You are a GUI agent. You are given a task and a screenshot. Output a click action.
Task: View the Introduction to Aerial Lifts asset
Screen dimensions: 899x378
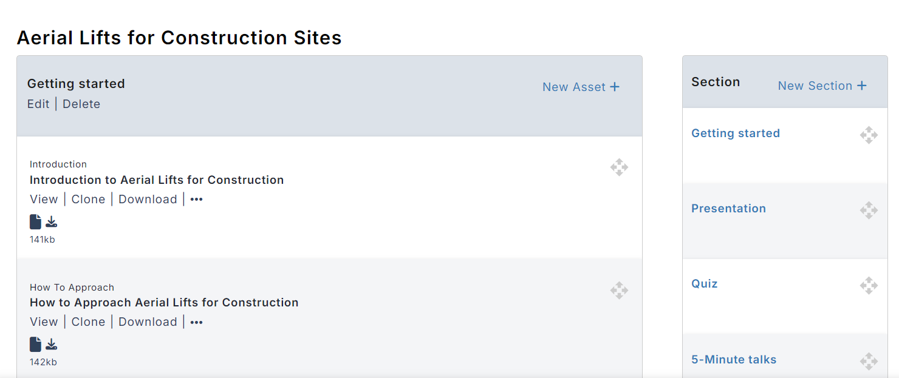point(44,199)
